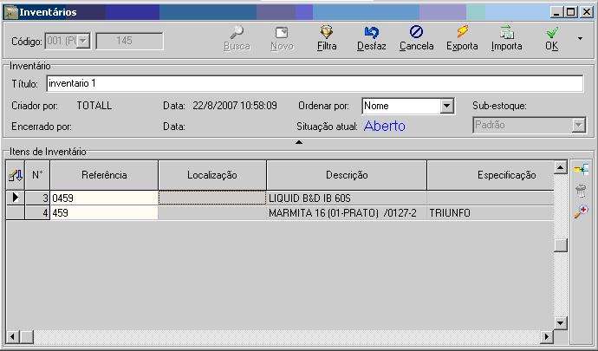598x351 pixels.
Task: Collapse the Inventário panel with the up triangle
Action: [299, 142]
